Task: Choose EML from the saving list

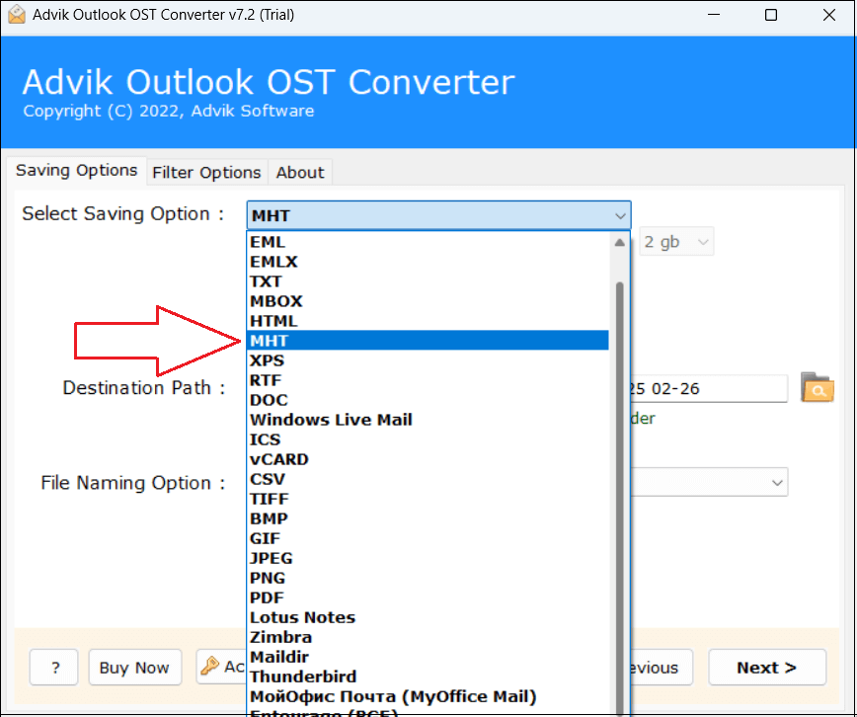Action: (x=428, y=242)
